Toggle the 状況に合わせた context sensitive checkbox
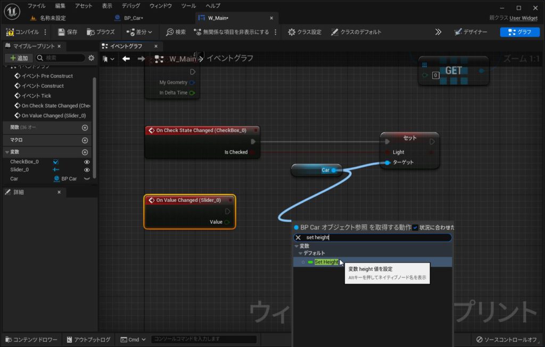 point(415,227)
